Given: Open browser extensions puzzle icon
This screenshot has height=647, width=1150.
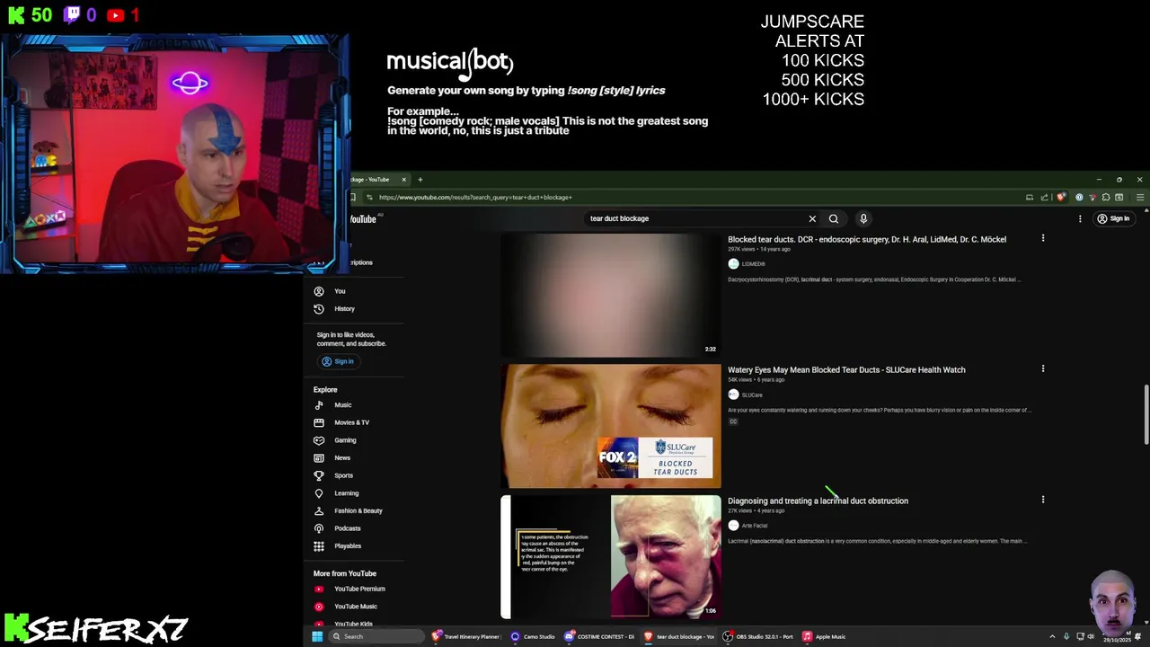Looking at the screenshot, I should [1106, 198].
